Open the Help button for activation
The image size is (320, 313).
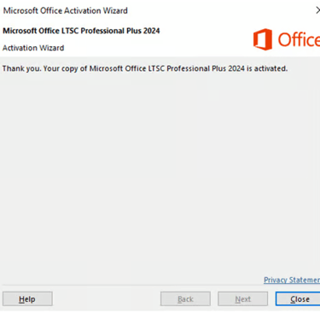pos(27,298)
